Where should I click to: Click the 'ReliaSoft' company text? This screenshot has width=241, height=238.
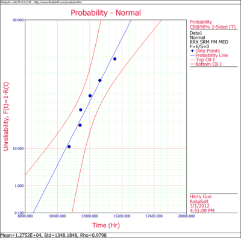coord(199,201)
